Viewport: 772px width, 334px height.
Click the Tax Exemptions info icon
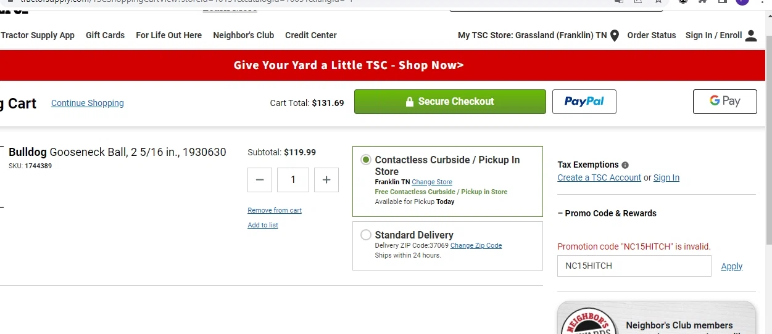click(x=625, y=165)
